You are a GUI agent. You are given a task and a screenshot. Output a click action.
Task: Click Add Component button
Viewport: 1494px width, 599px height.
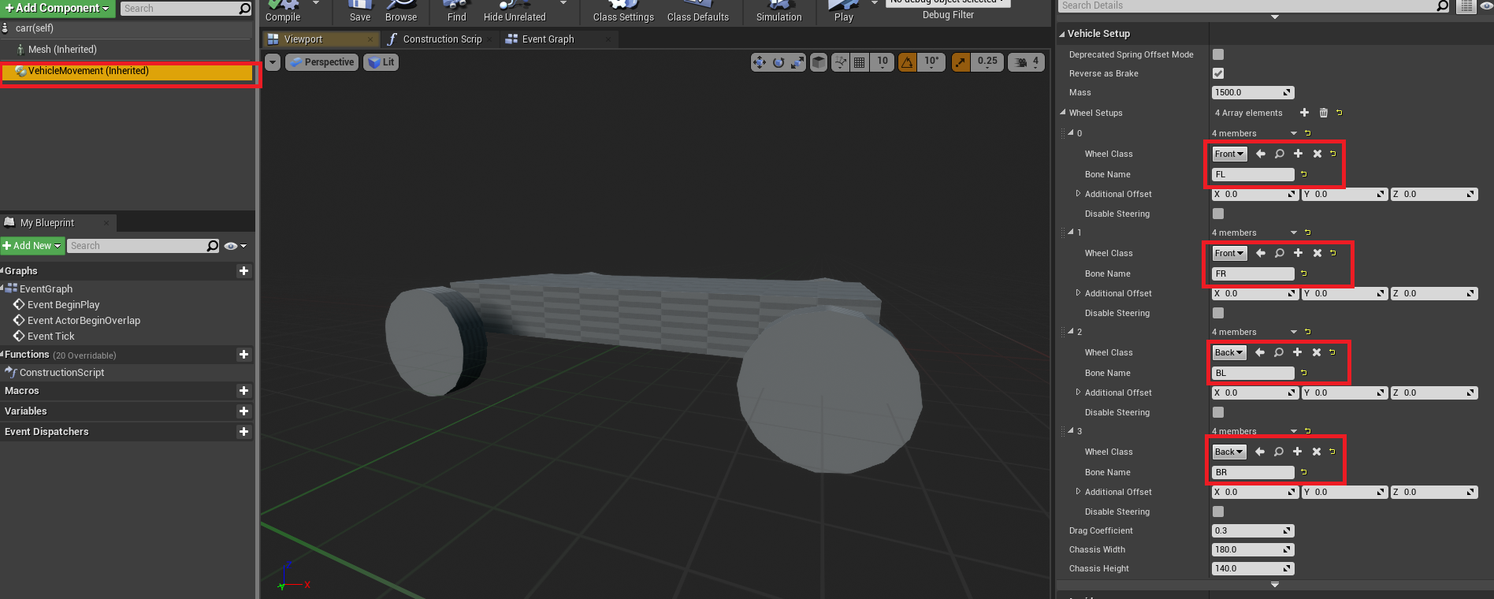click(58, 9)
